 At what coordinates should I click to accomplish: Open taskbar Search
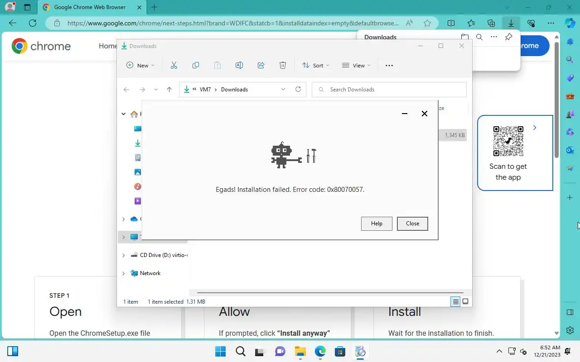pos(240,352)
